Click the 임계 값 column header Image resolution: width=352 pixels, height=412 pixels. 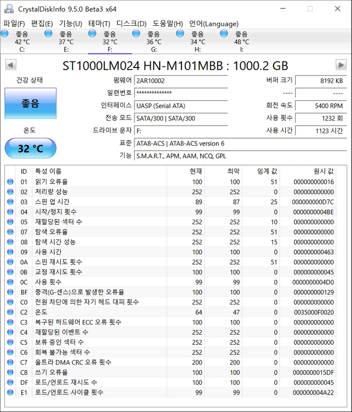(x=261, y=171)
